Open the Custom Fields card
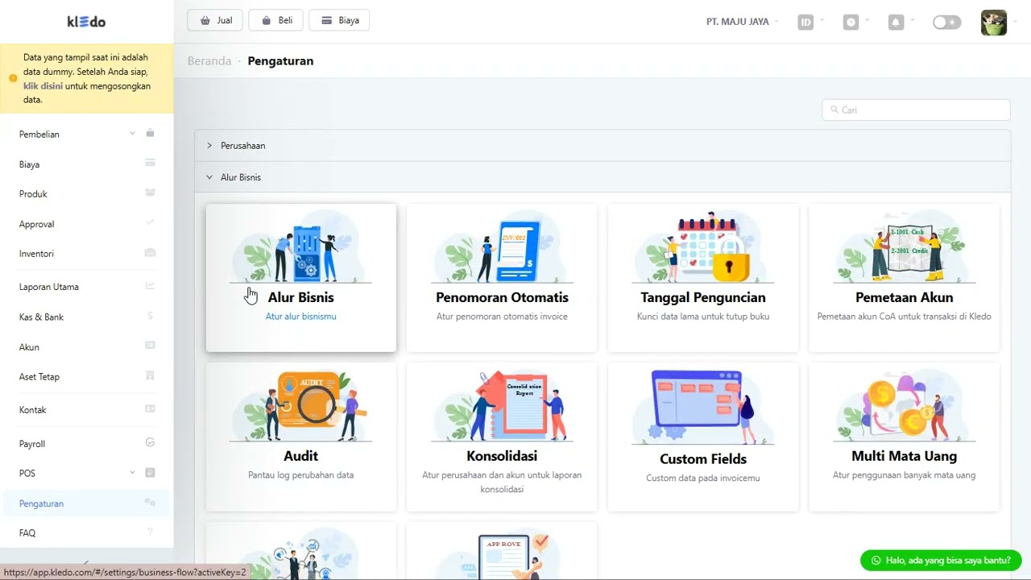Screen dimensions: 1031x580 703,437
